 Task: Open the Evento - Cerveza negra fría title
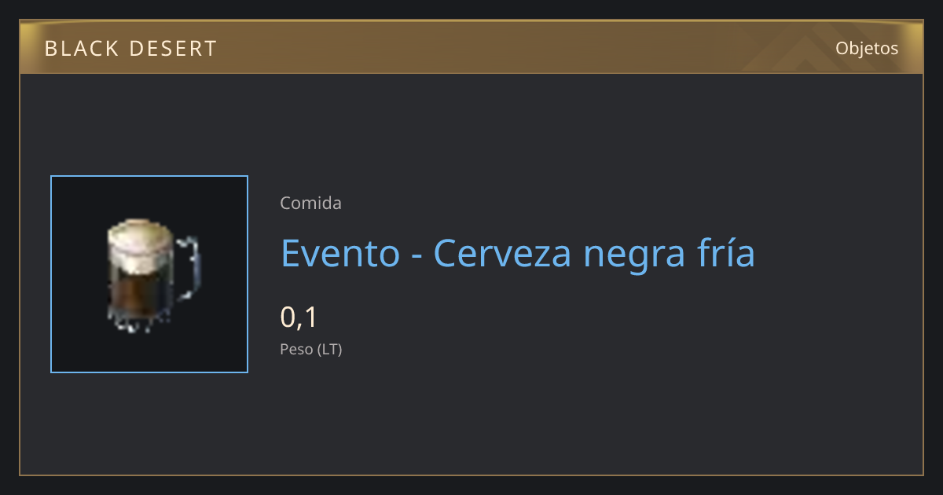[x=518, y=253]
